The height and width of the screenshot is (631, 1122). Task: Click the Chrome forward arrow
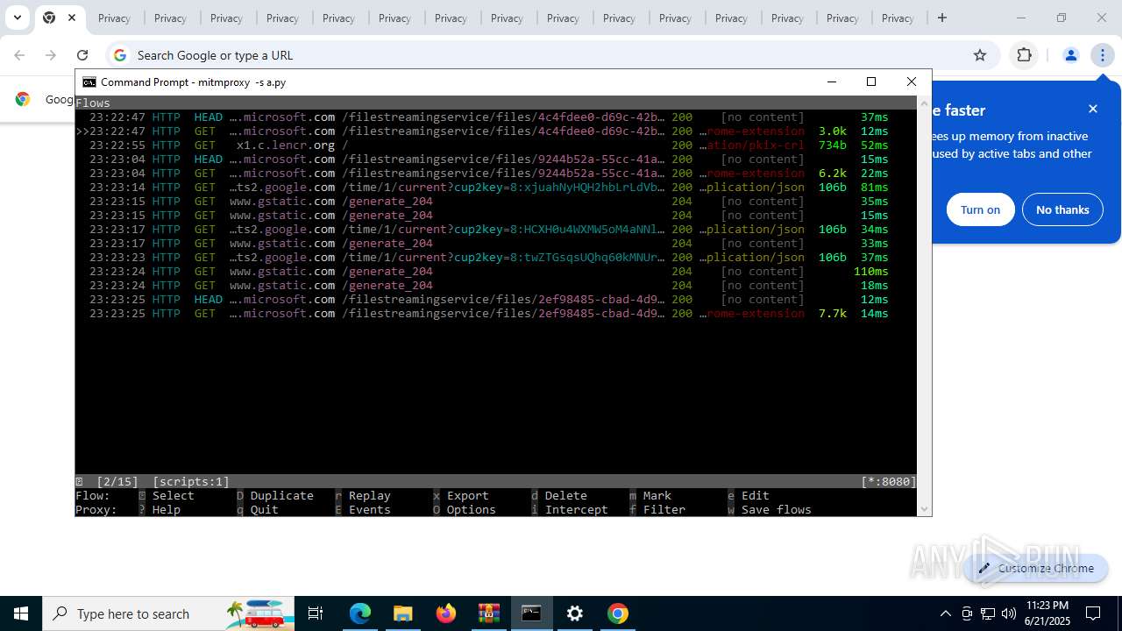(51, 55)
